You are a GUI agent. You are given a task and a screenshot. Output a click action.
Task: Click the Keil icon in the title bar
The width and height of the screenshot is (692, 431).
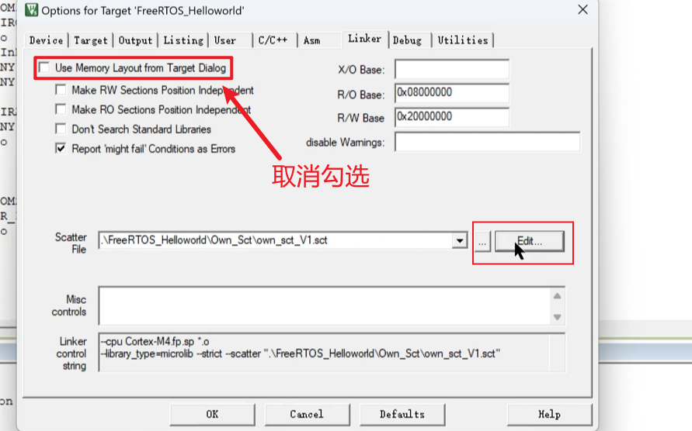coord(31,10)
